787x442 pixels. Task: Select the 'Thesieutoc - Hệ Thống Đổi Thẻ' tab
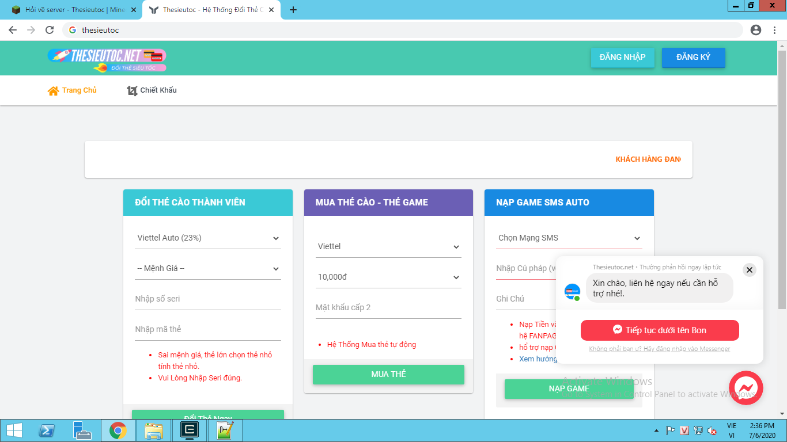pyautogui.click(x=211, y=10)
